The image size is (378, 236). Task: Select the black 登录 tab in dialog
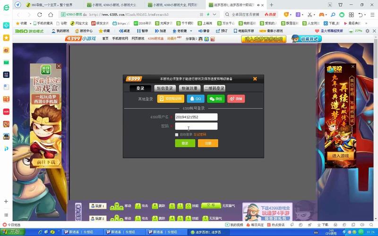140,88
